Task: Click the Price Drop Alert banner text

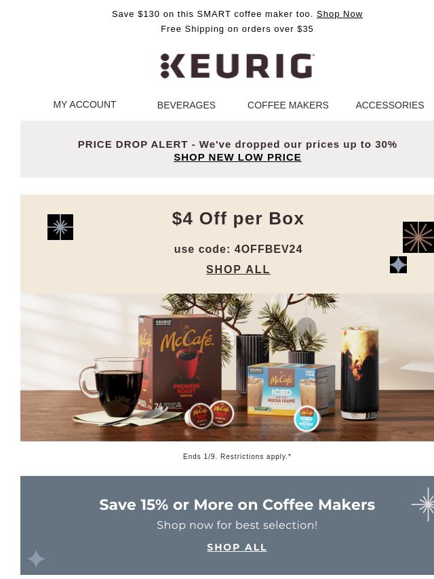Action: point(237,144)
